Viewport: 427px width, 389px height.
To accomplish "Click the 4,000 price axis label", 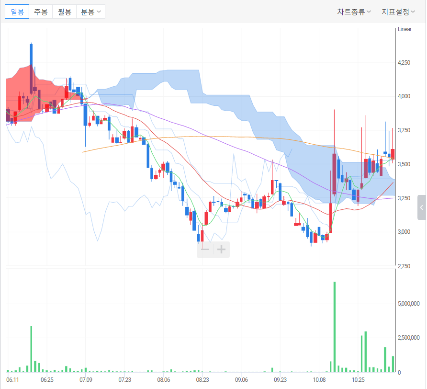I will 404,96.
